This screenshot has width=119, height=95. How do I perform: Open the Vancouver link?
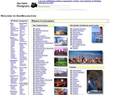tap(76, 32)
